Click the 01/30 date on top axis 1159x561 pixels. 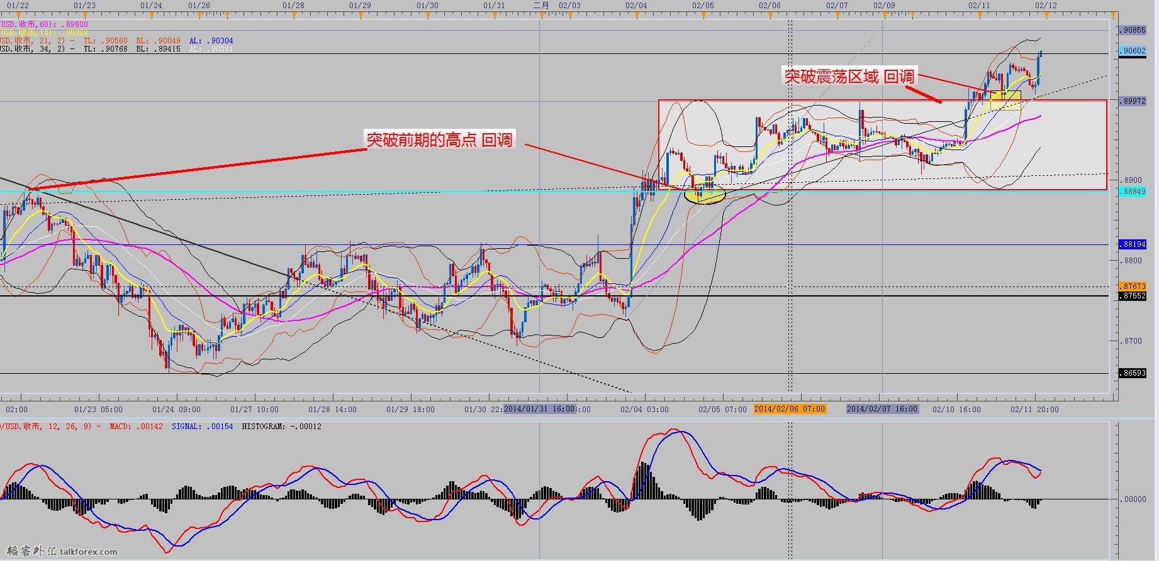[x=427, y=5]
